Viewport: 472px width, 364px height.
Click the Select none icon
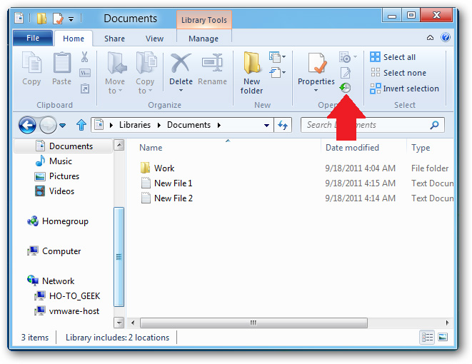click(x=375, y=73)
